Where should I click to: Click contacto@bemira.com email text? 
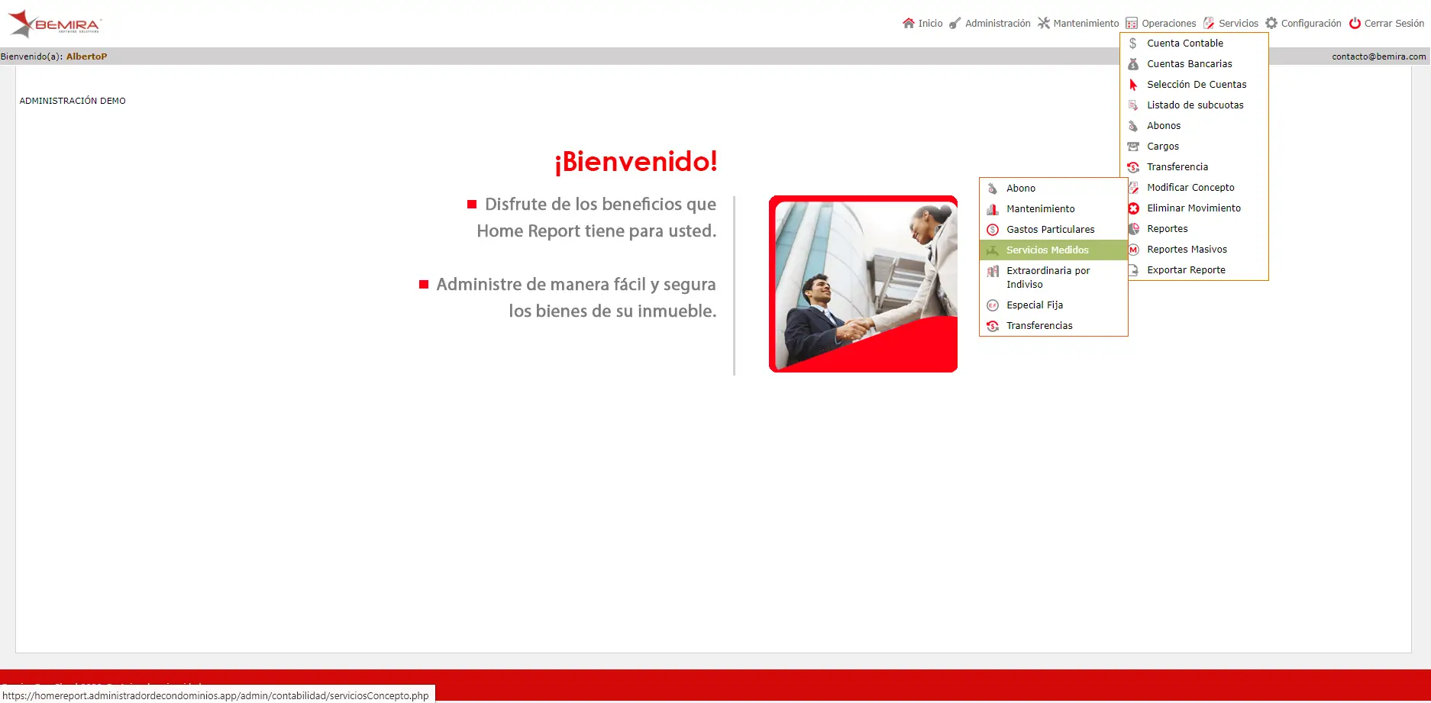tap(1379, 56)
